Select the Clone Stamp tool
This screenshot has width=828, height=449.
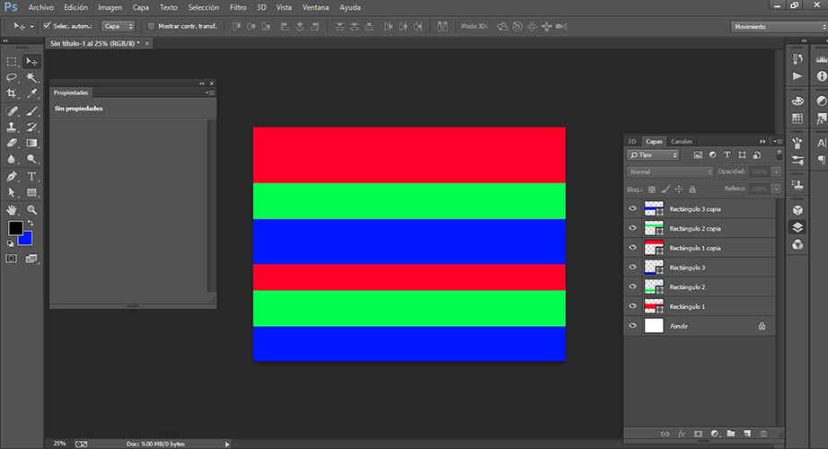coord(12,127)
